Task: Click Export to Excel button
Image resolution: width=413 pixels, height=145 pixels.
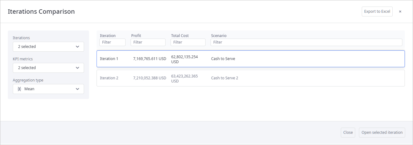Action: (x=377, y=12)
